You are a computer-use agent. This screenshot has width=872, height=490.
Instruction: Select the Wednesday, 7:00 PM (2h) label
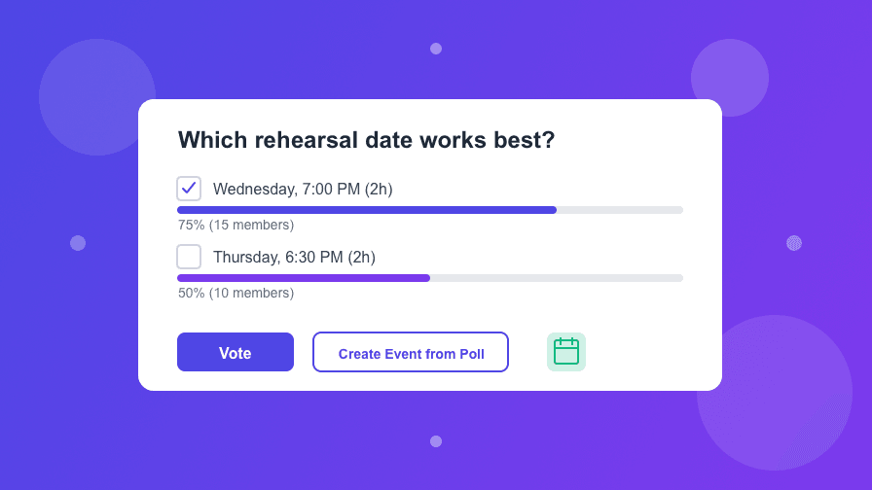pyautogui.click(x=303, y=189)
